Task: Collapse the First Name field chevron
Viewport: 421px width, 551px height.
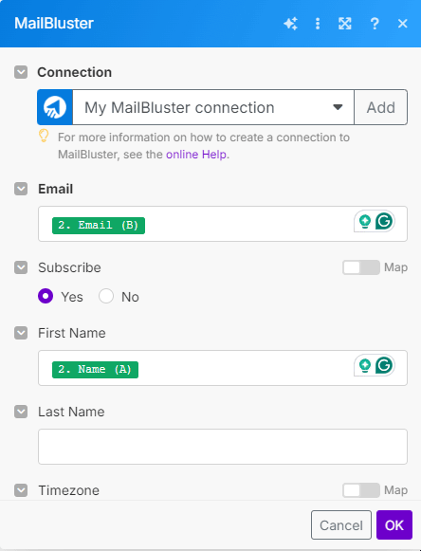Action: (21, 333)
